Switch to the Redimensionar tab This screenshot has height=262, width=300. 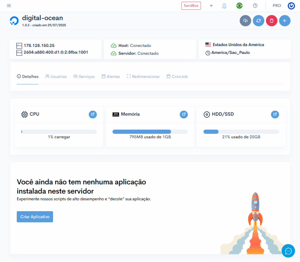143,77
